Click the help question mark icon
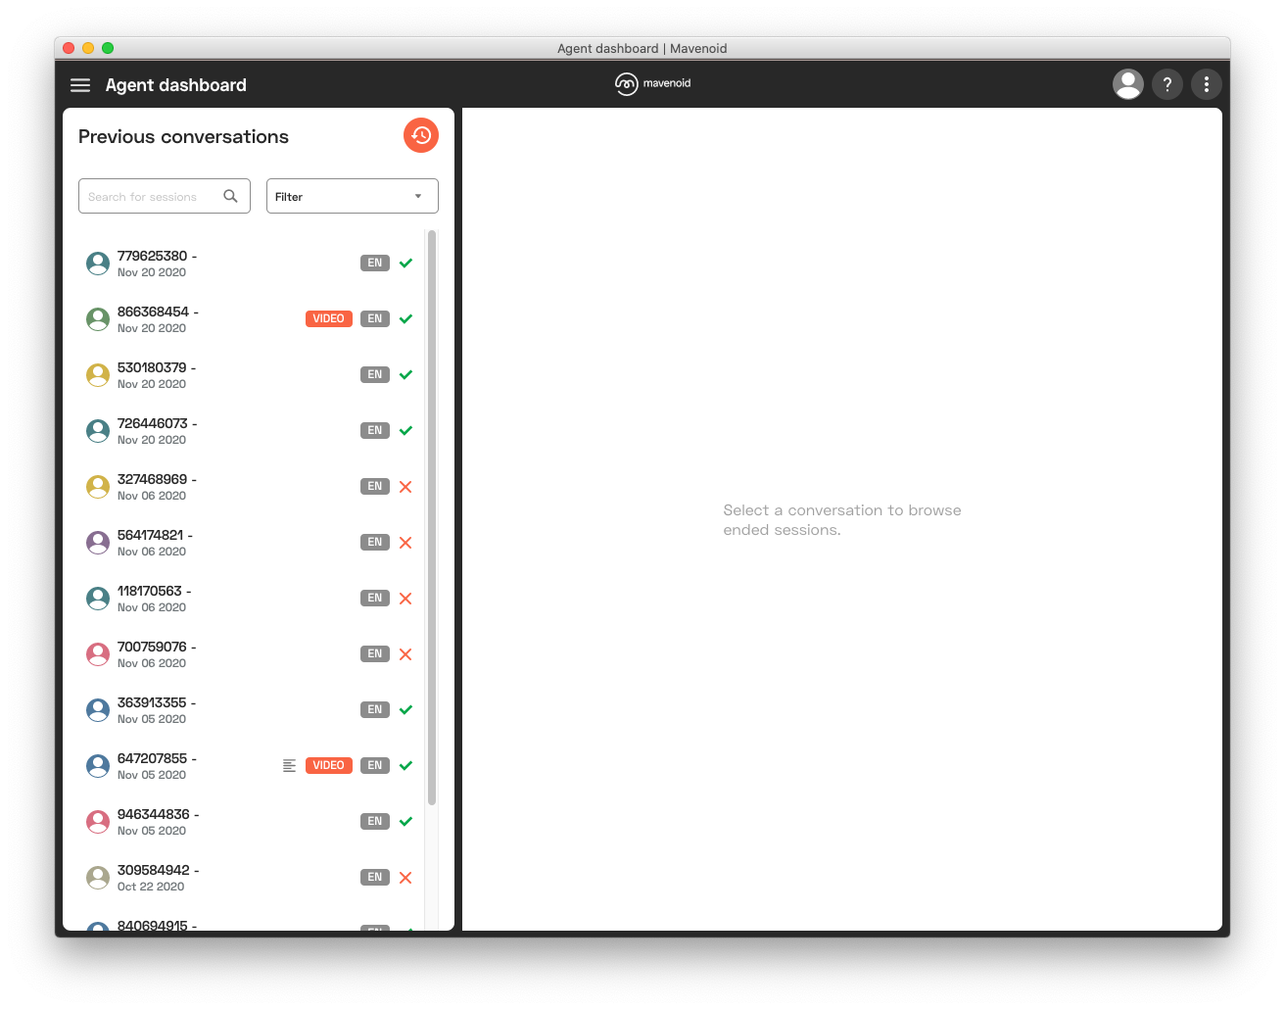This screenshot has width=1285, height=1010. tap(1166, 84)
